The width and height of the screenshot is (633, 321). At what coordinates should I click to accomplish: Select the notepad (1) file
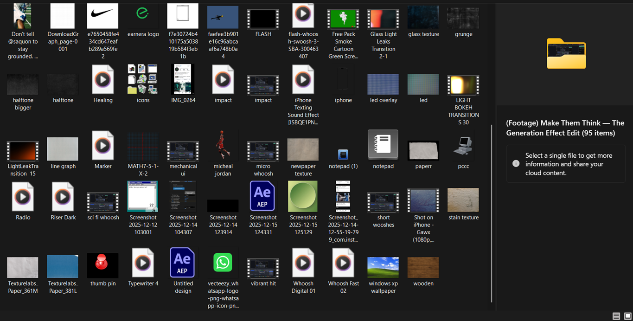pyautogui.click(x=343, y=154)
